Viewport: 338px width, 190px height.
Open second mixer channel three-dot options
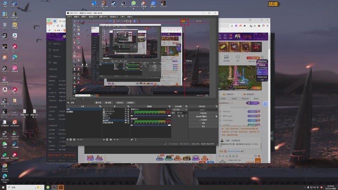(x=132, y=122)
